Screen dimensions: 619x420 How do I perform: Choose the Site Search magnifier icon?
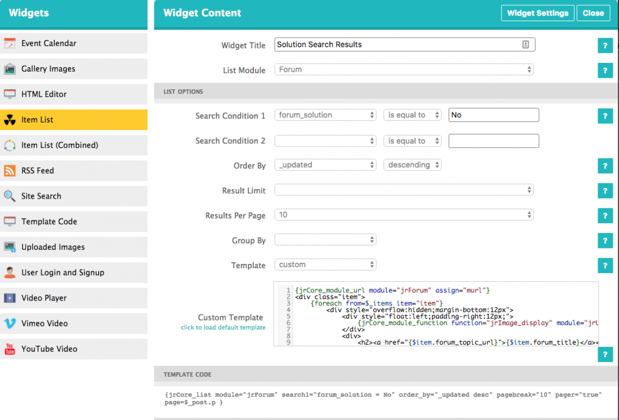tap(10, 196)
